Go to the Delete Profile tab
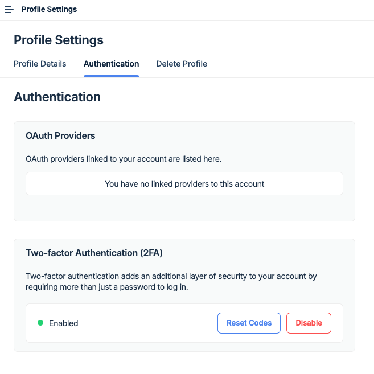This screenshot has height=374, width=374. tap(182, 64)
